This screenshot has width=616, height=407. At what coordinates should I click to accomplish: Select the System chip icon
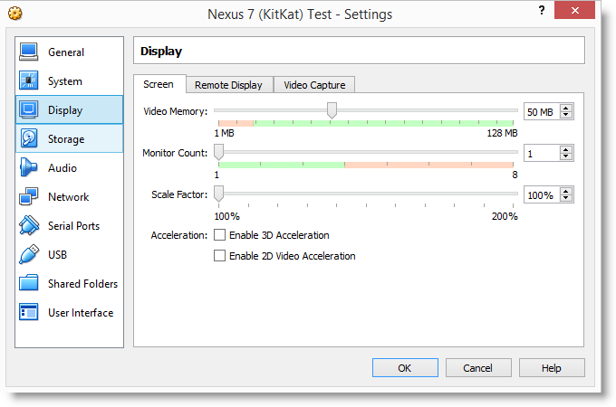(29, 81)
